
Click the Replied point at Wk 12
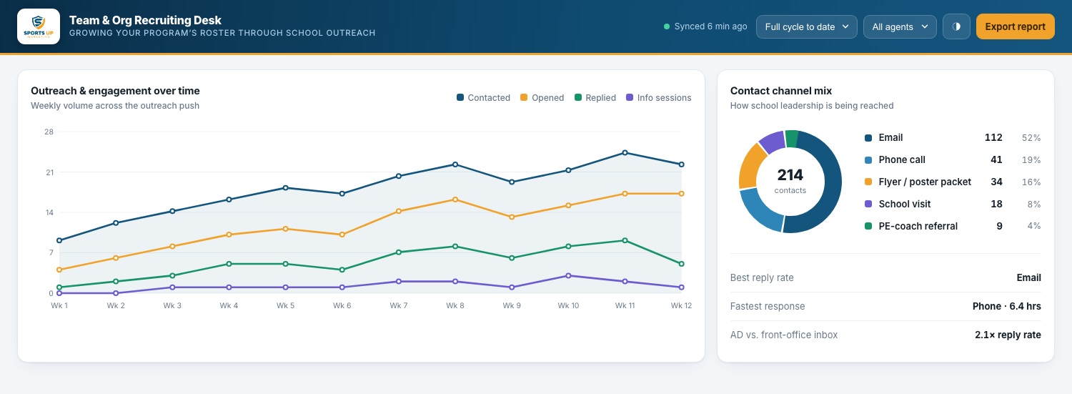[681, 264]
